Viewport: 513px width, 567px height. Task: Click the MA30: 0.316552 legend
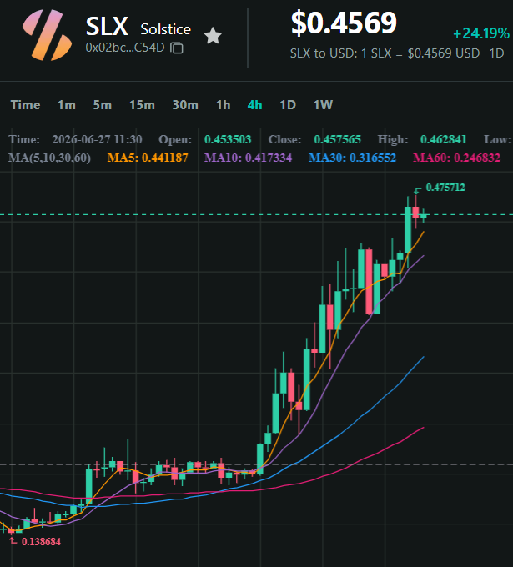pyautogui.click(x=352, y=158)
